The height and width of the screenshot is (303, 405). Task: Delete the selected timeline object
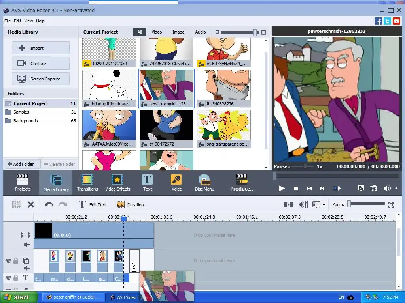[x=31, y=205]
